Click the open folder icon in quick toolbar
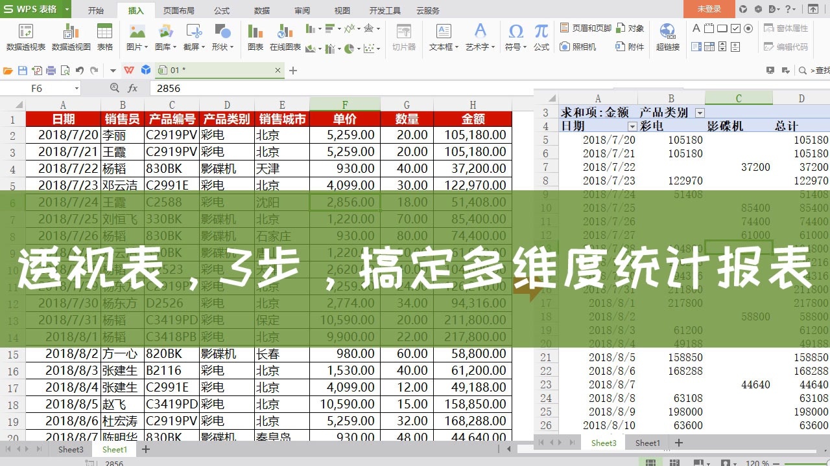The image size is (830, 466). coord(8,71)
